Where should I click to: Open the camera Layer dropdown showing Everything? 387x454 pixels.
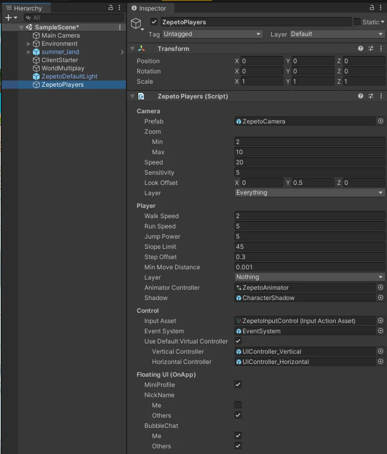tap(310, 193)
